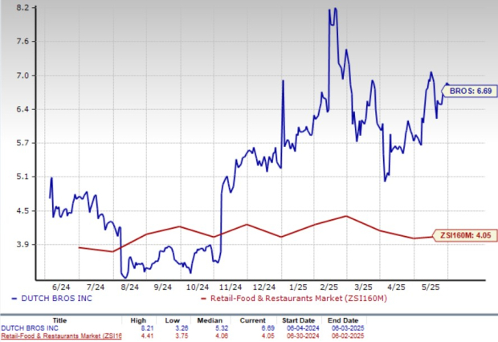Select Dutch Bros current value 6.69 in table
Viewport: 498px width, 342px height.
[x=267, y=328]
